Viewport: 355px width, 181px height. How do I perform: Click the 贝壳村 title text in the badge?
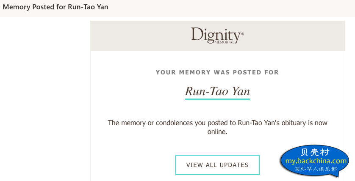coord(315,152)
